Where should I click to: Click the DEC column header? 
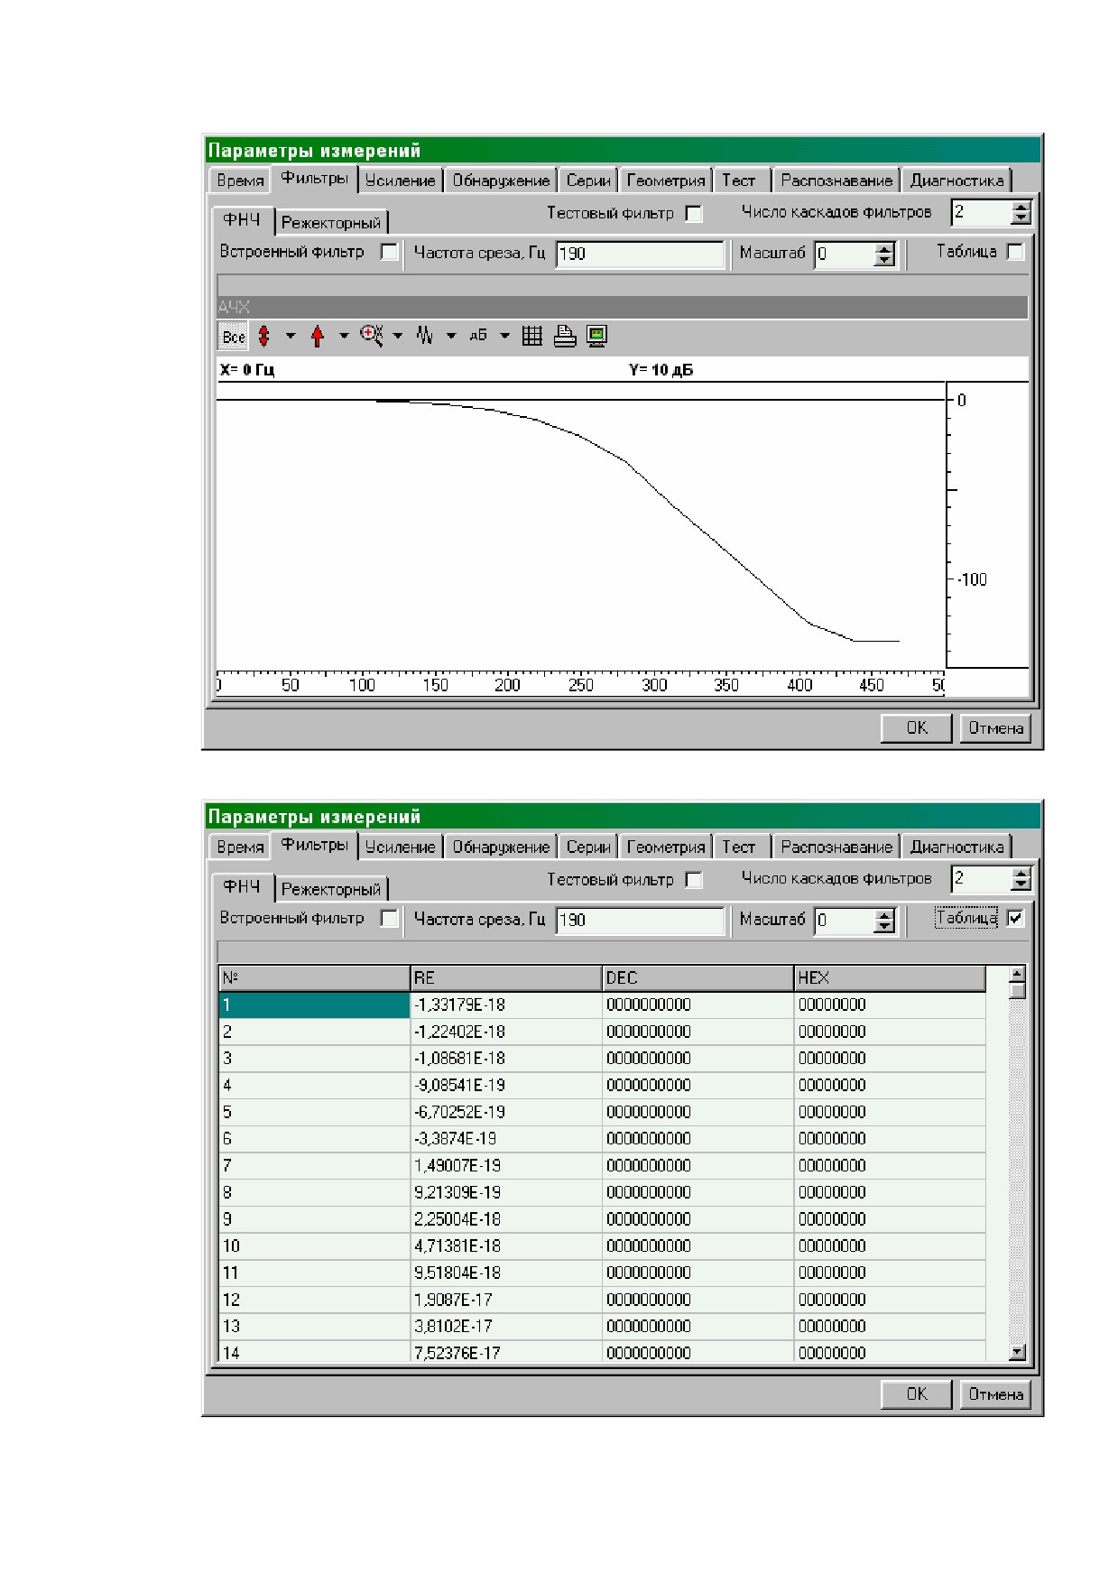pyautogui.click(x=698, y=977)
